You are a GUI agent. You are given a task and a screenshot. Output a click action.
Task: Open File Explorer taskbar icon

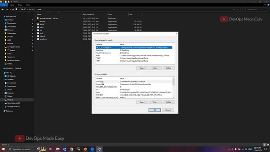pyautogui.click(x=58, y=149)
